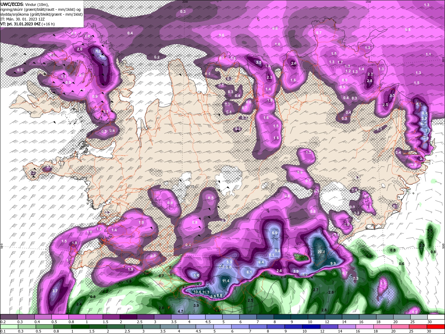
Task: Click the pale green swatch above 0.1
Action: [9, 327]
